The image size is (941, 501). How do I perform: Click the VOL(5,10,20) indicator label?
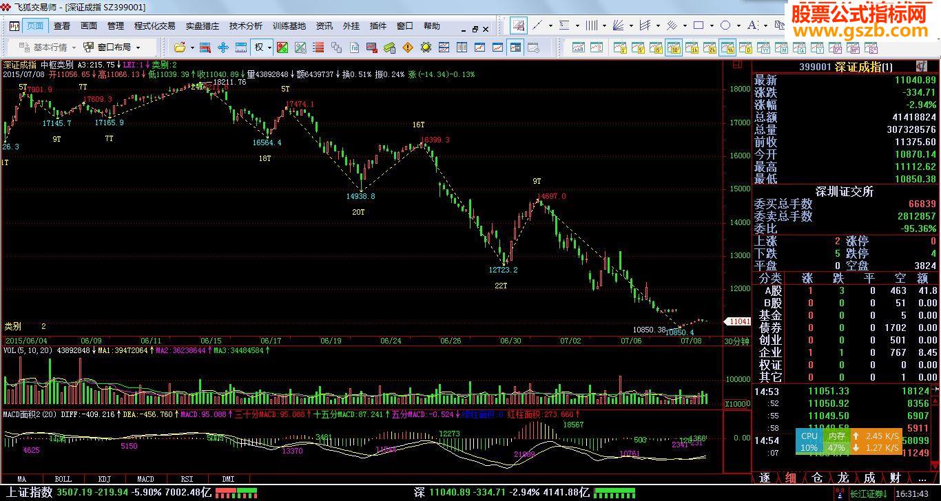(28, 350)
